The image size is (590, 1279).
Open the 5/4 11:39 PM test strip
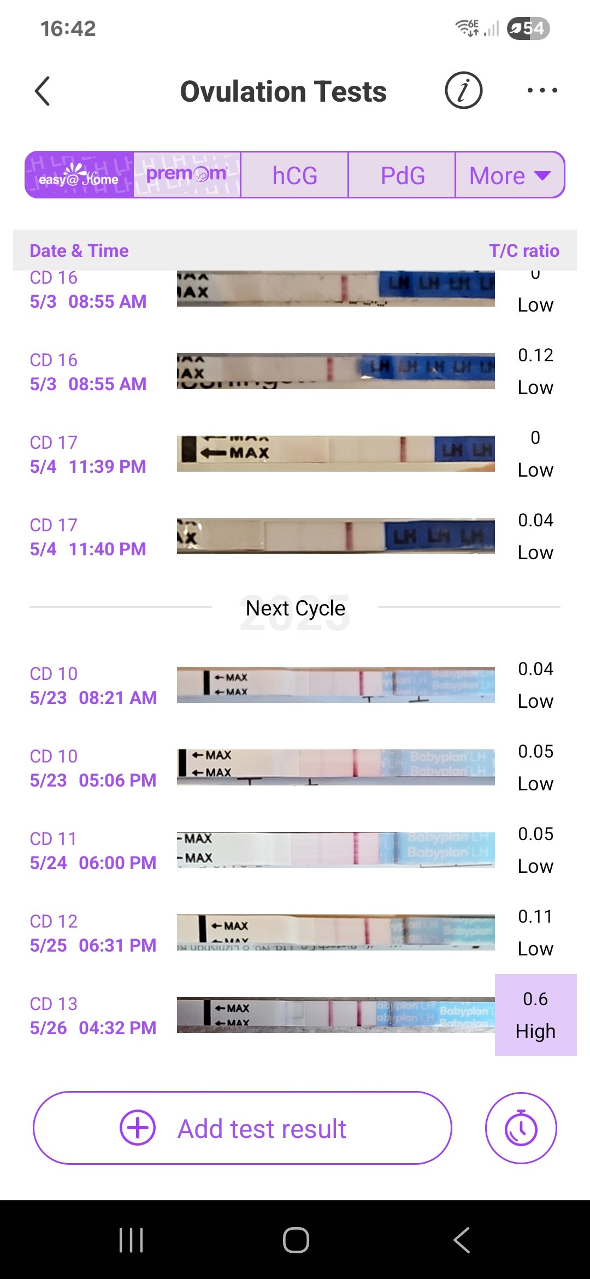pos(335,454)
